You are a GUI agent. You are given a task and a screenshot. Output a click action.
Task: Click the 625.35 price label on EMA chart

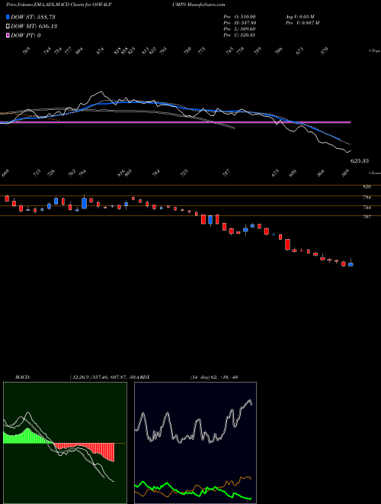click(x=360, y=161)
